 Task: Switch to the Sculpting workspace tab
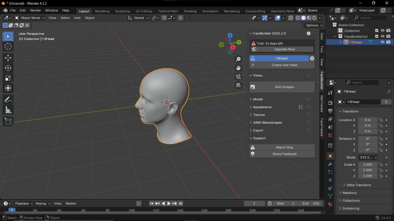[x=122, y=11]
